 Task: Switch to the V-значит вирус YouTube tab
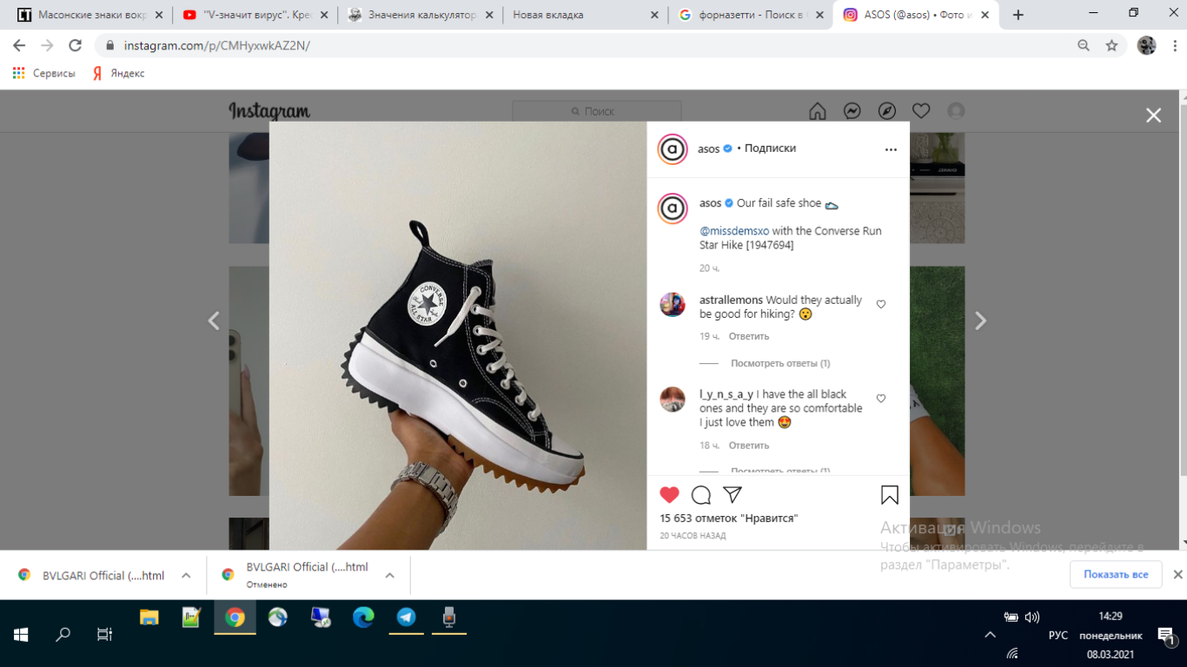point(254,15)
